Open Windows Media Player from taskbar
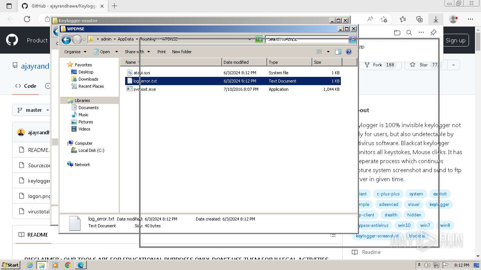The image size is (481, 270). [55, 265]
